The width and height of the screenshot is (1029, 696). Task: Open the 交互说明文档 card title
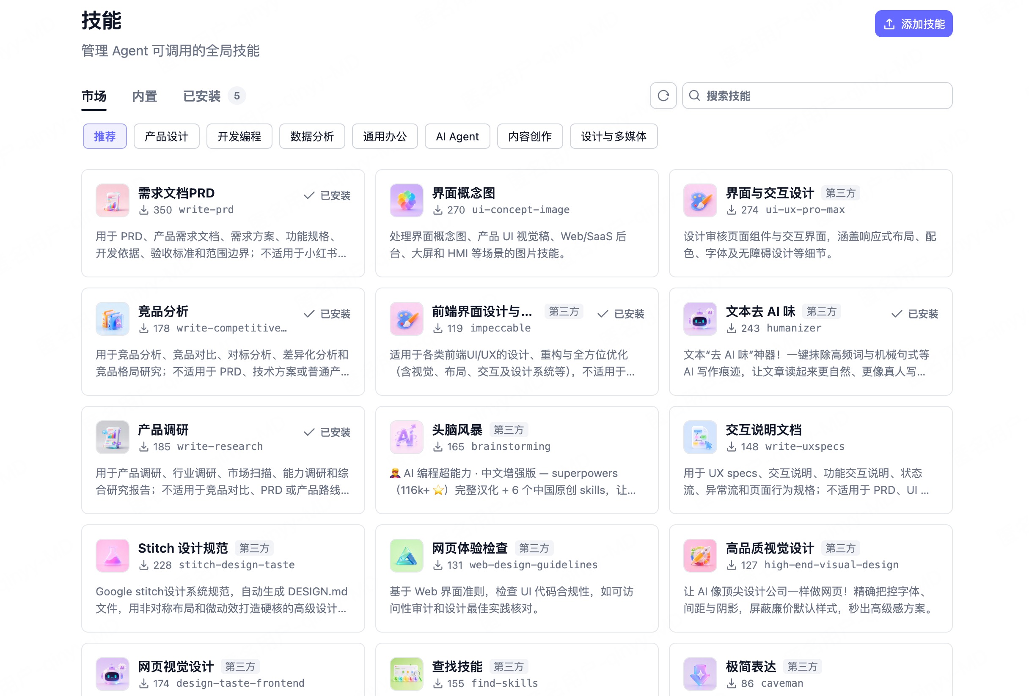tap(763, 430)
